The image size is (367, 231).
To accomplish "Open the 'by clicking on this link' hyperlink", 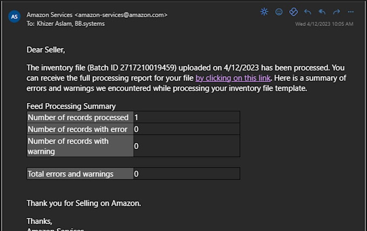I will point(233,78).
